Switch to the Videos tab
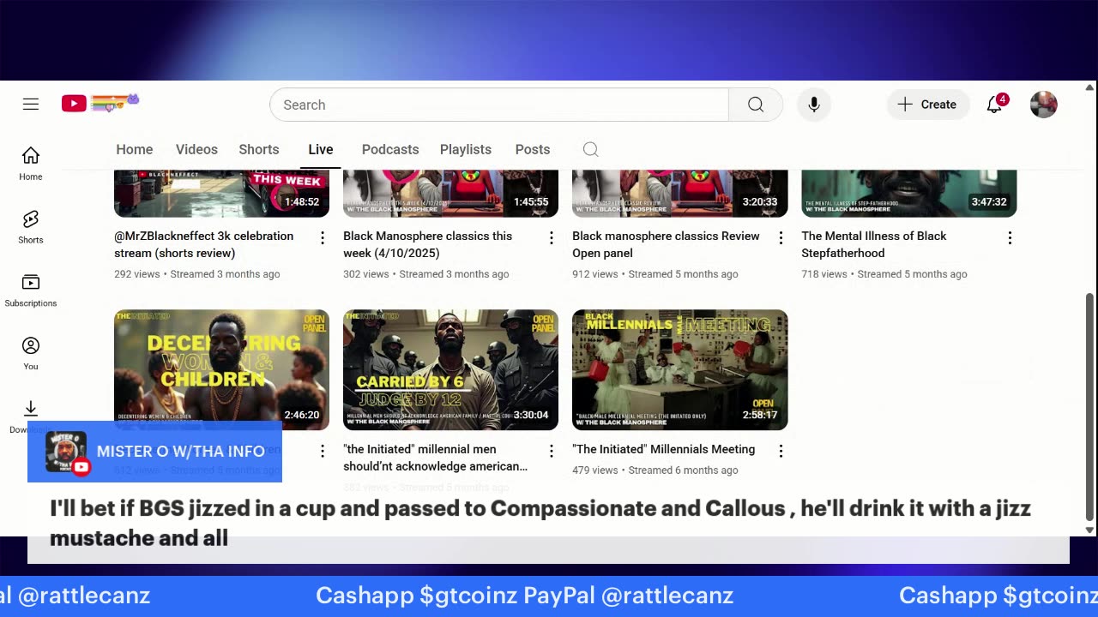 tap(196, 149)
